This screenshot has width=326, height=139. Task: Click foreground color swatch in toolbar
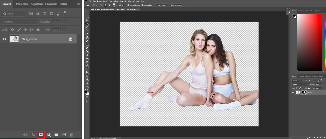coord(86,92)
